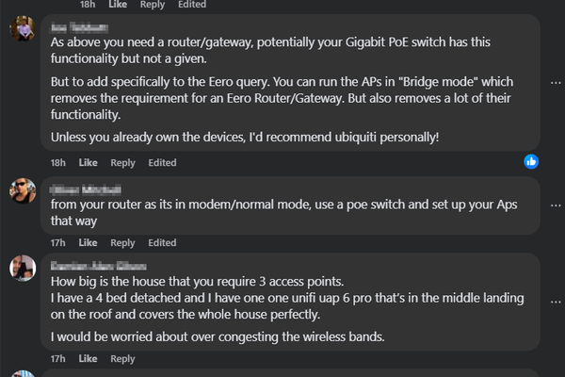Open three-dot menu on the Bridge mode comment
This screenshot has height=377, width=565.
click(556, 83)
